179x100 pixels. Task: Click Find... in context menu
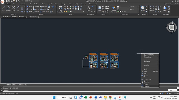point(150,84)
